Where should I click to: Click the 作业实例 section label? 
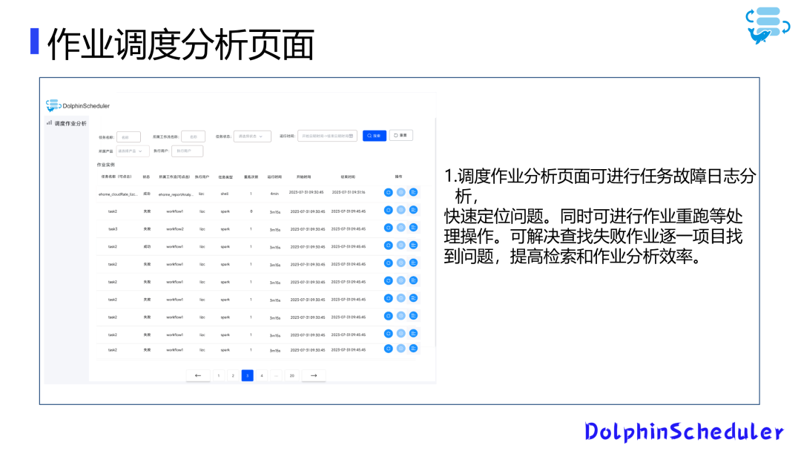(x=106, y=165)
